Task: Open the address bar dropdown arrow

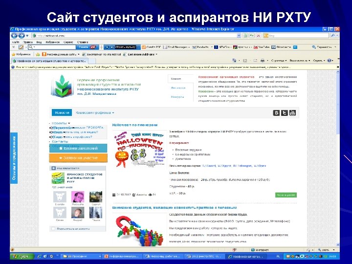Action: [239, 36]
